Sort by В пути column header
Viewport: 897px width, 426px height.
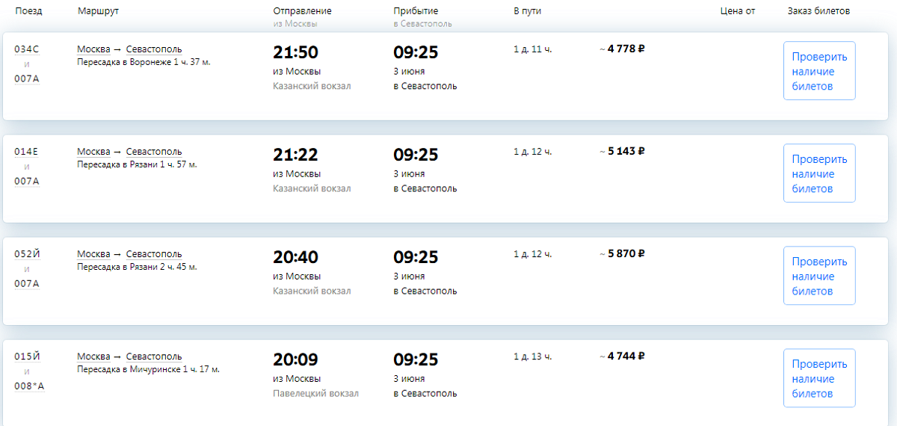pos(527,11)
